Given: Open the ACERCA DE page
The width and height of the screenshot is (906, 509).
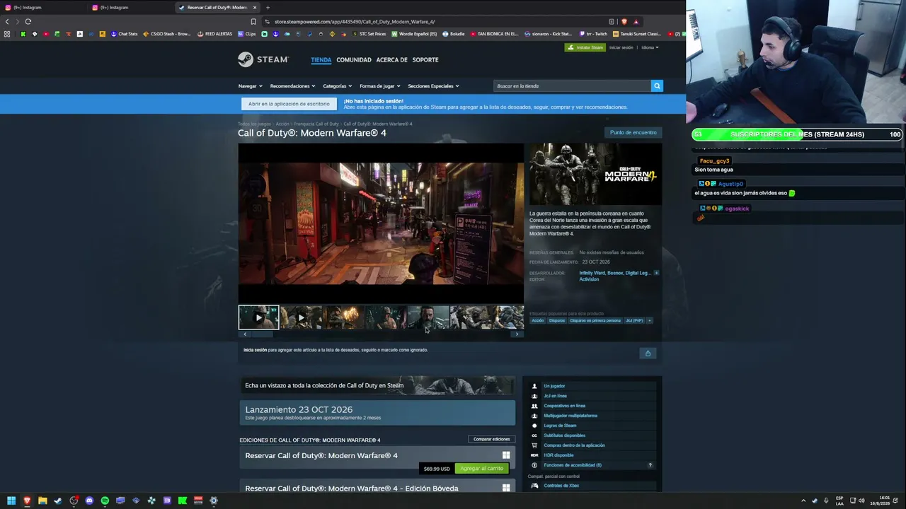Looking at the screenshot, I should (392, 60).
